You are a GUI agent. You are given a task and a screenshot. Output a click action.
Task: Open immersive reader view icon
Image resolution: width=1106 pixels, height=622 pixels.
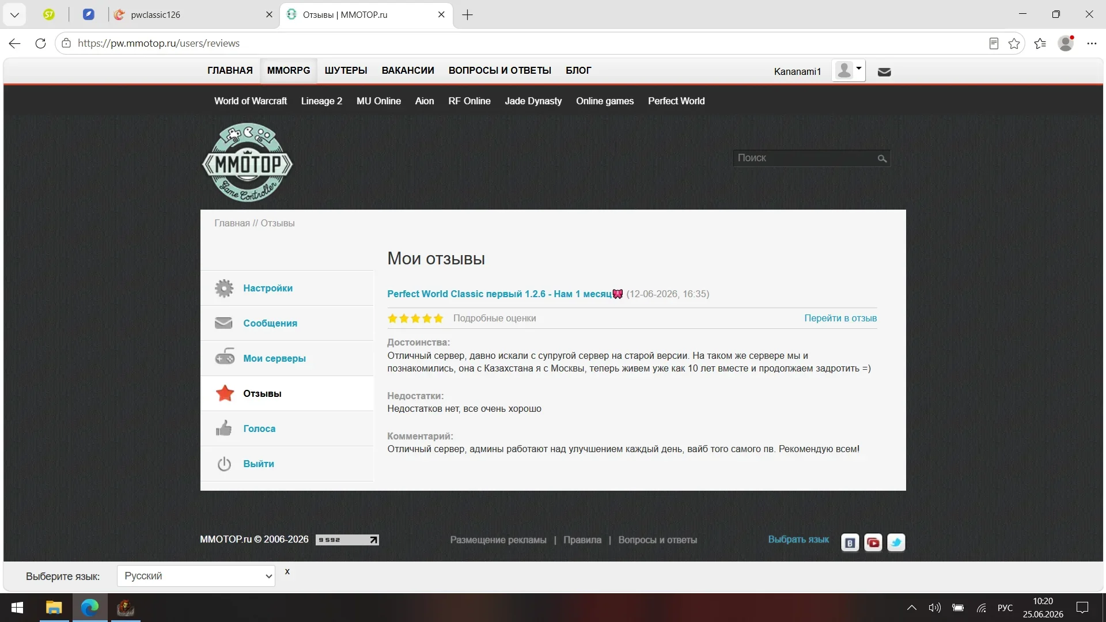pos(994,43)
